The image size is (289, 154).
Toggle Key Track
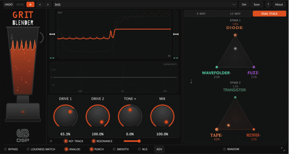[73, 141]
